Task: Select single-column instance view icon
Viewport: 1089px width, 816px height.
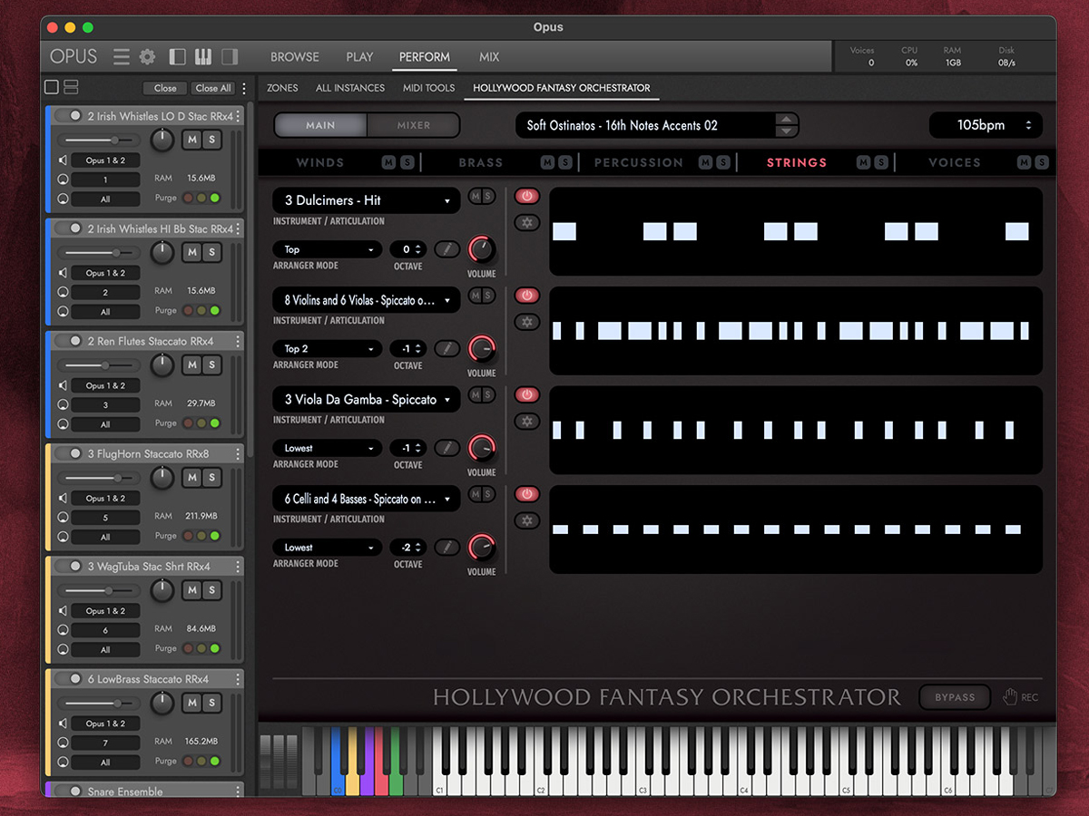Action: pos(52,87)
